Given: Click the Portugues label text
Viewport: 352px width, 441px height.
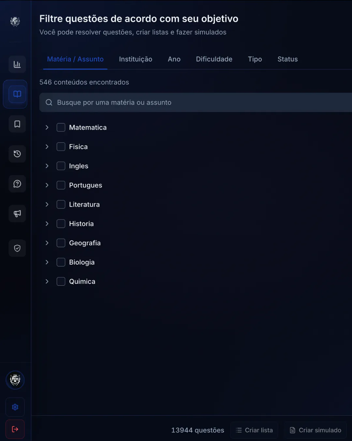Looking at the screenshot, I should coord(85,185).
